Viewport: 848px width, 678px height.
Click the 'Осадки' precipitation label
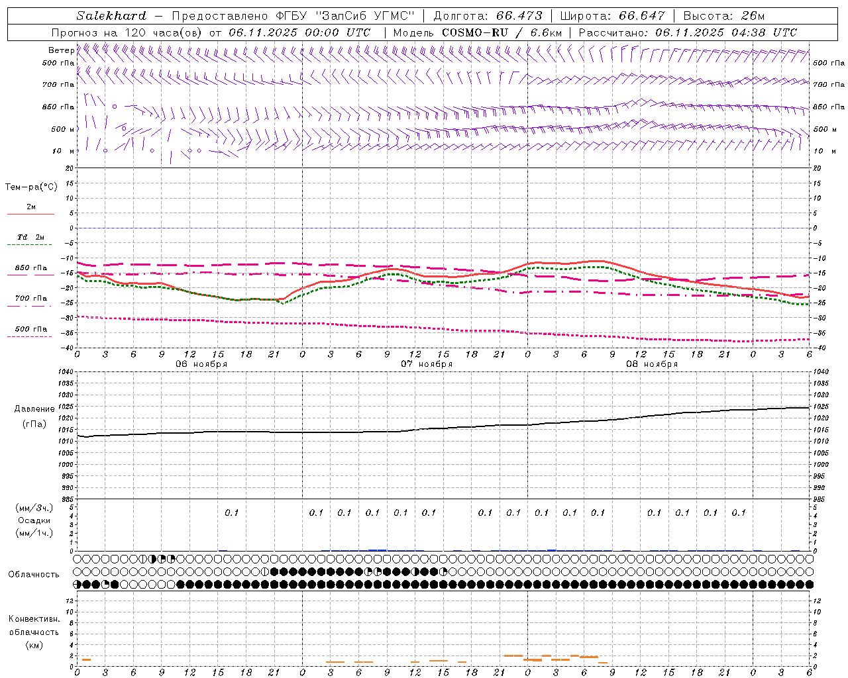coord(34,520)
